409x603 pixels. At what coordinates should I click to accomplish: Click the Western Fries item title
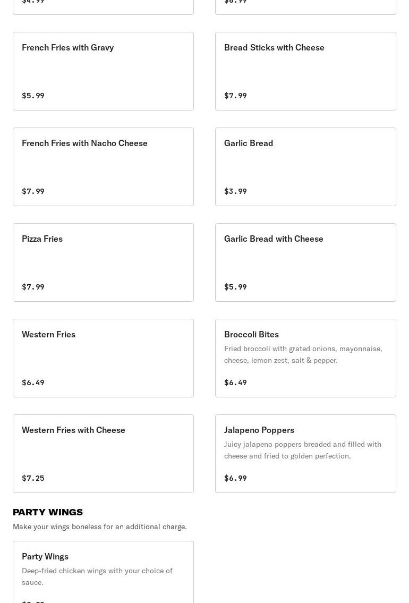[x=48, y=335]
